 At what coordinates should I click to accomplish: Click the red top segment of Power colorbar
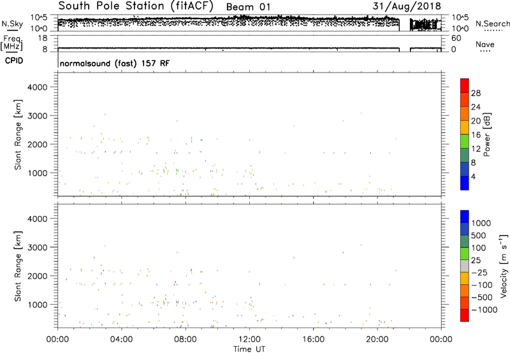pos(465,85)
